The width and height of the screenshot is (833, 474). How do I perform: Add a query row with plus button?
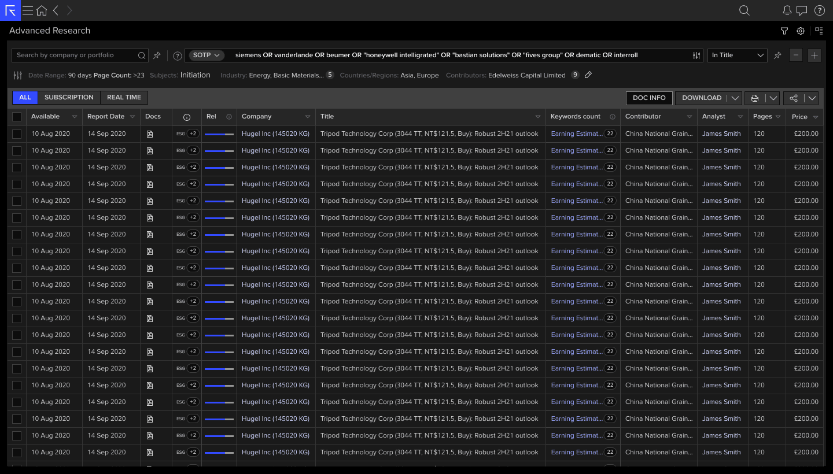(x=814, y=55)
